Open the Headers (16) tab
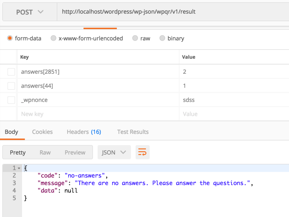Image resolution: width=289 pixels, height=217 pixels. pyautogui.click(x=84, y=132)
